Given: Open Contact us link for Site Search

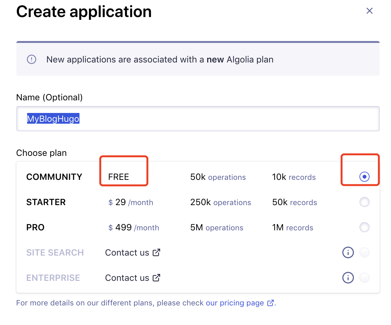Looking at the screenshot, I should [127, 252].
